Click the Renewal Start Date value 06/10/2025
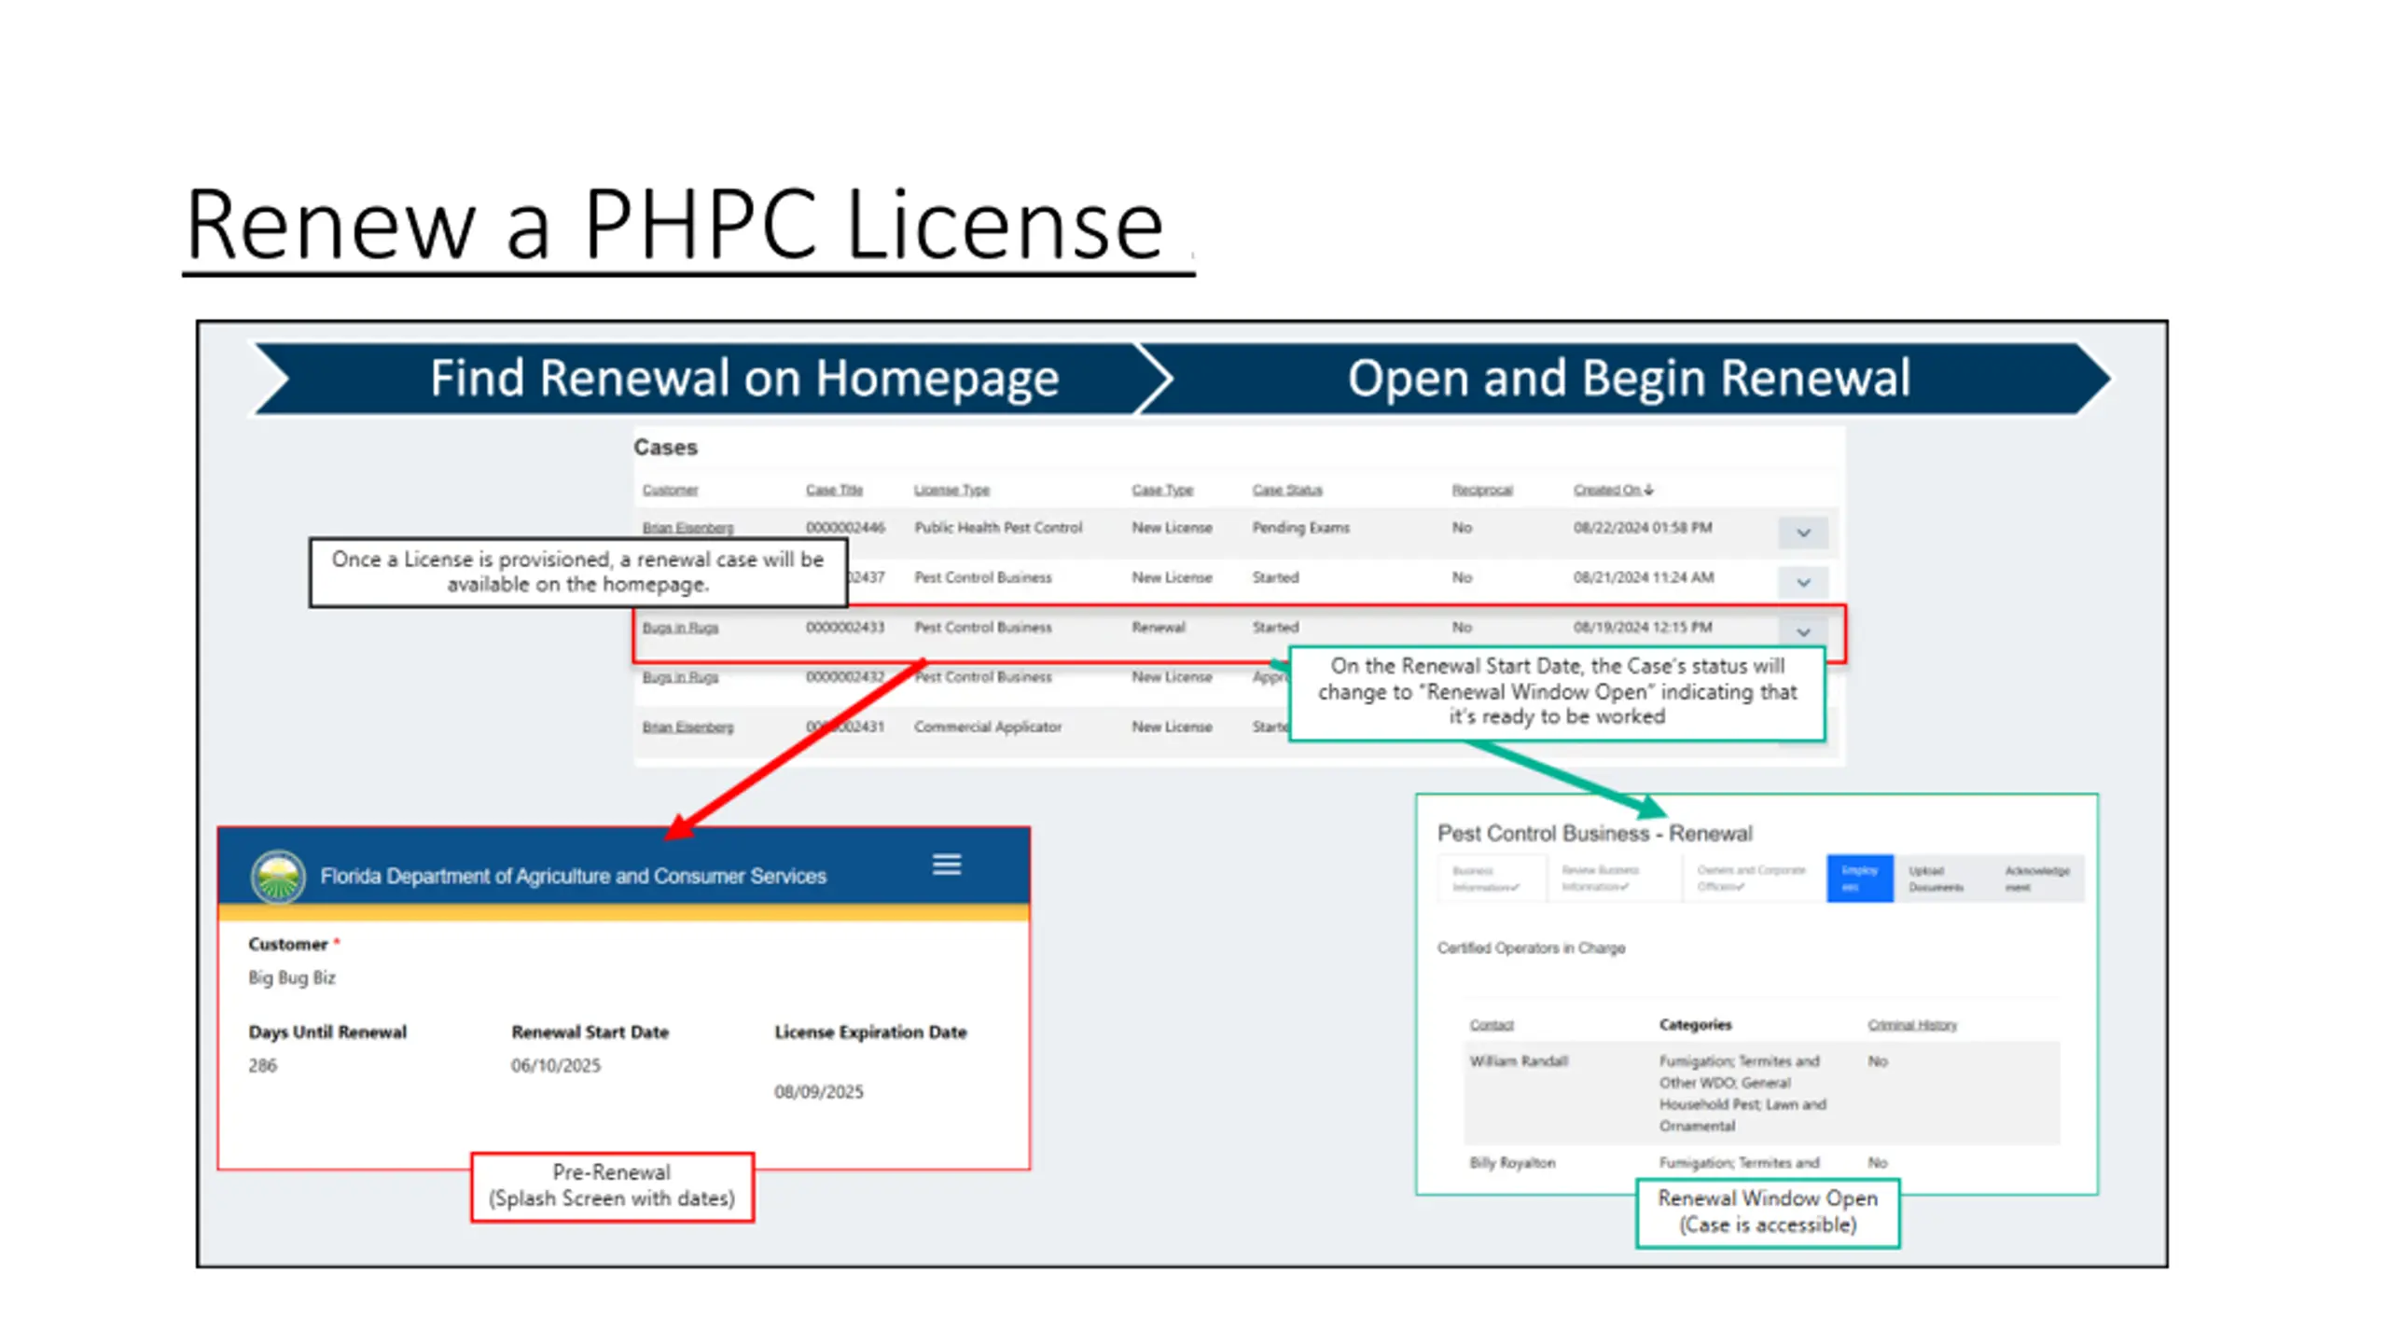Image resolution: width=2388 pixels, height=1343 pixels. pos(555,1065)
